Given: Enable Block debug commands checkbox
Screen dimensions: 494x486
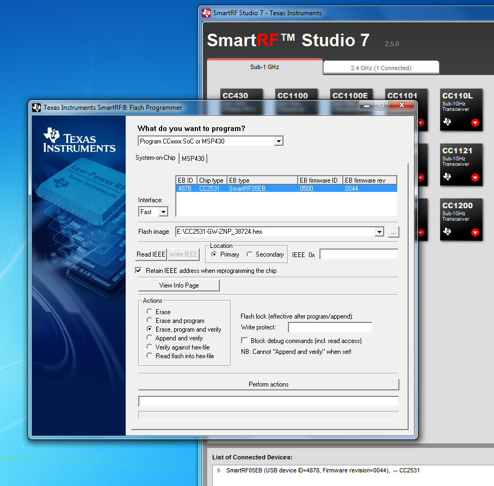Looking at the screenshot, I should [244, 340].
